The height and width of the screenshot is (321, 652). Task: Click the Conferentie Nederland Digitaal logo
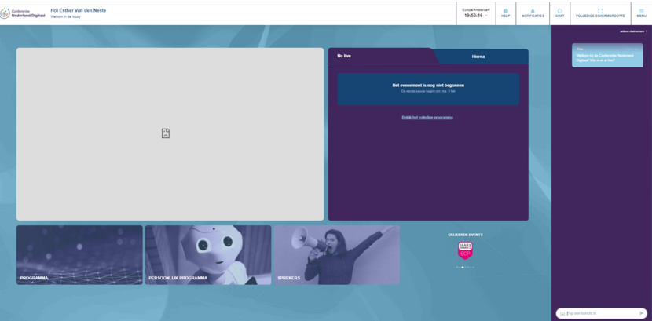coord(23,13)
